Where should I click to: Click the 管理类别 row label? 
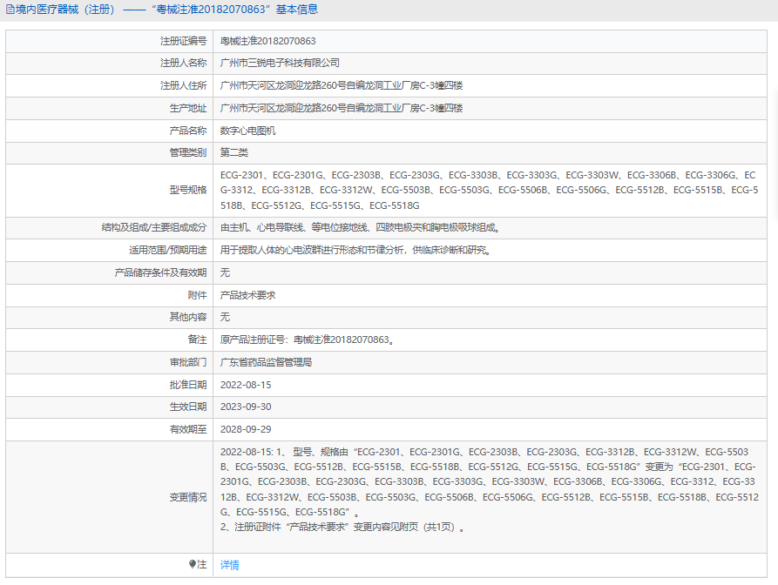pos(187,152)
